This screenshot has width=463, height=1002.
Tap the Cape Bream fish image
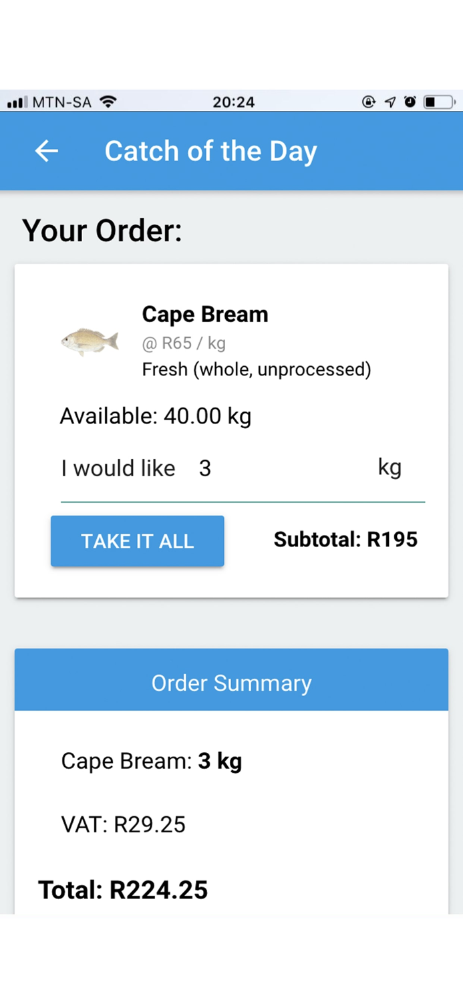click(90, 341)
